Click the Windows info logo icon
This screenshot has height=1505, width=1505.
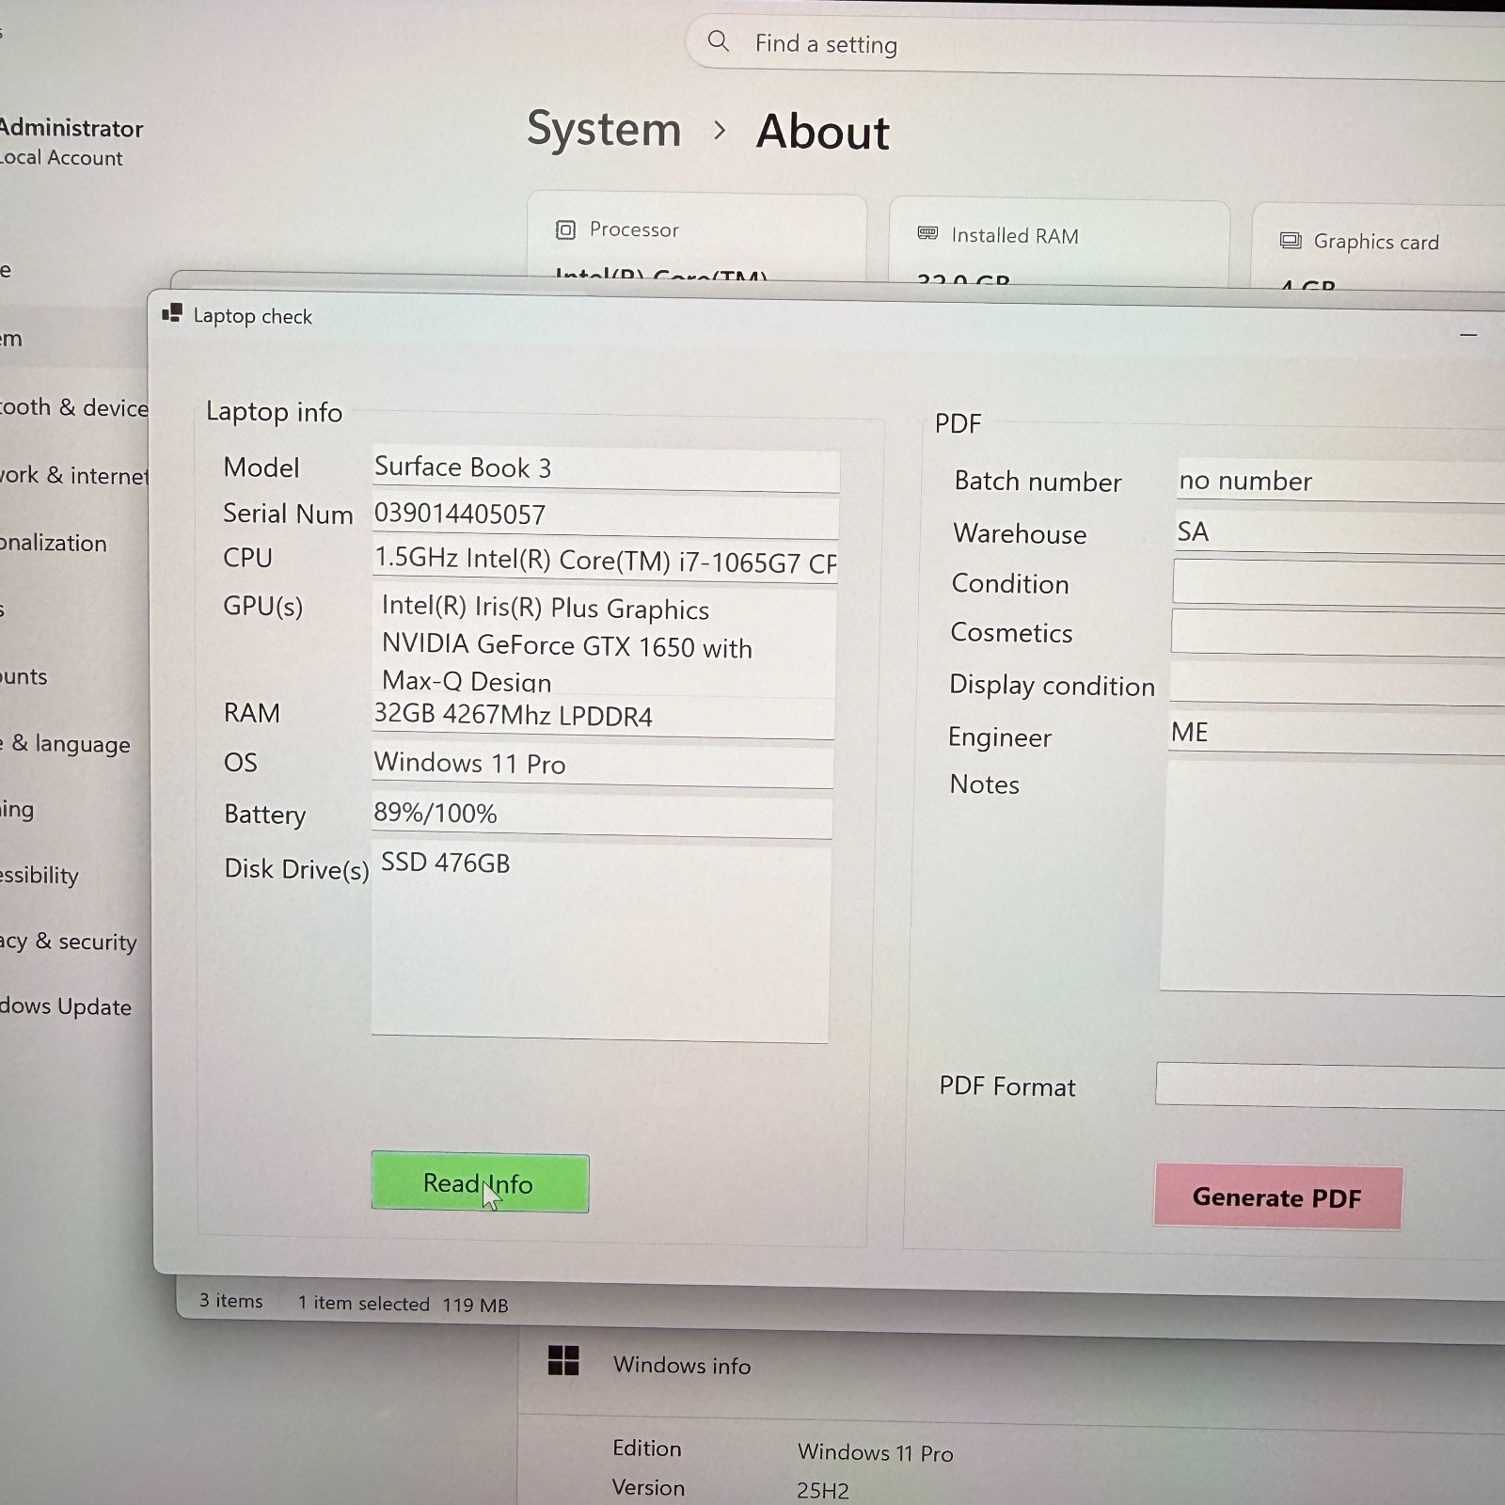click(x=563, y=1359)
